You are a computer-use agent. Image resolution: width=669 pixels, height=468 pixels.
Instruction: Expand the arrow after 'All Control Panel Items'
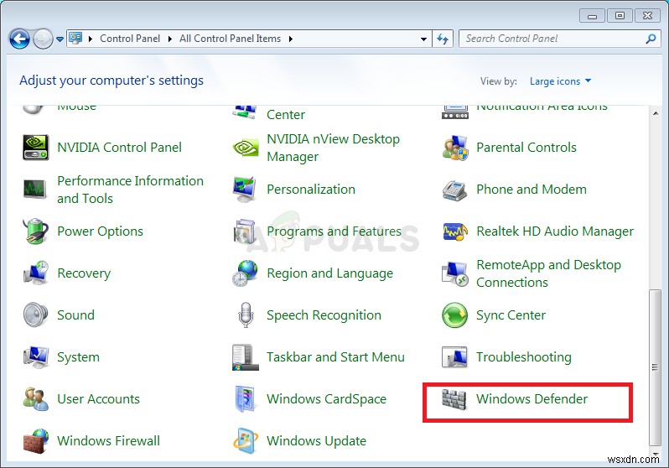pyautogui.click(x=291, y=39)
